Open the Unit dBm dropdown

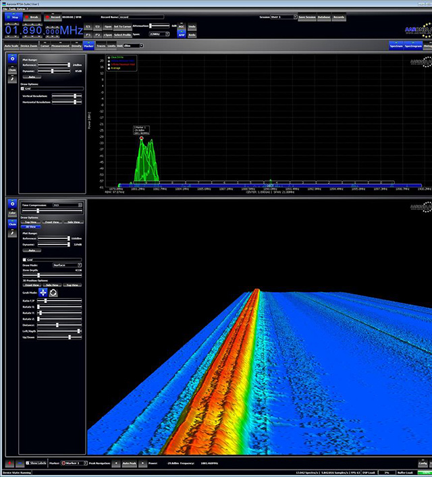tap(133, 46)
